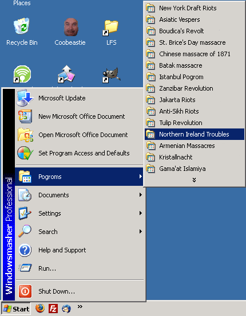The height and width of the screenshot is (316, 246).
Task: Expand the Documents submenu arrow
Action: point(141,194)
